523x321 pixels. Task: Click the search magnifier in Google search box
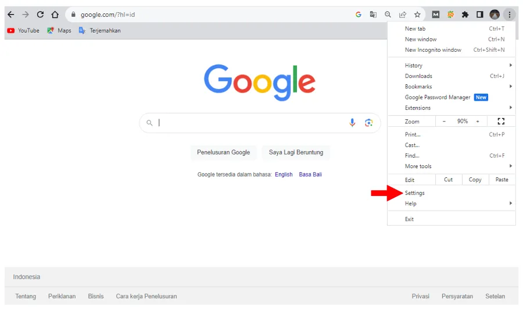(x=149, y=123)
